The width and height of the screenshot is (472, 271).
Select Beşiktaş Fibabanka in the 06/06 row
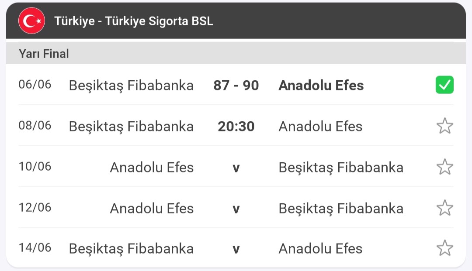tap(131, 86)
